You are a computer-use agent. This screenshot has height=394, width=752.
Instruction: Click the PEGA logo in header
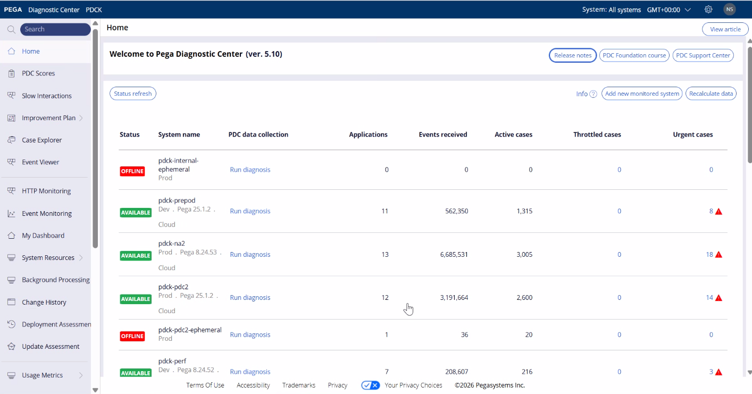tap(13, 10)
